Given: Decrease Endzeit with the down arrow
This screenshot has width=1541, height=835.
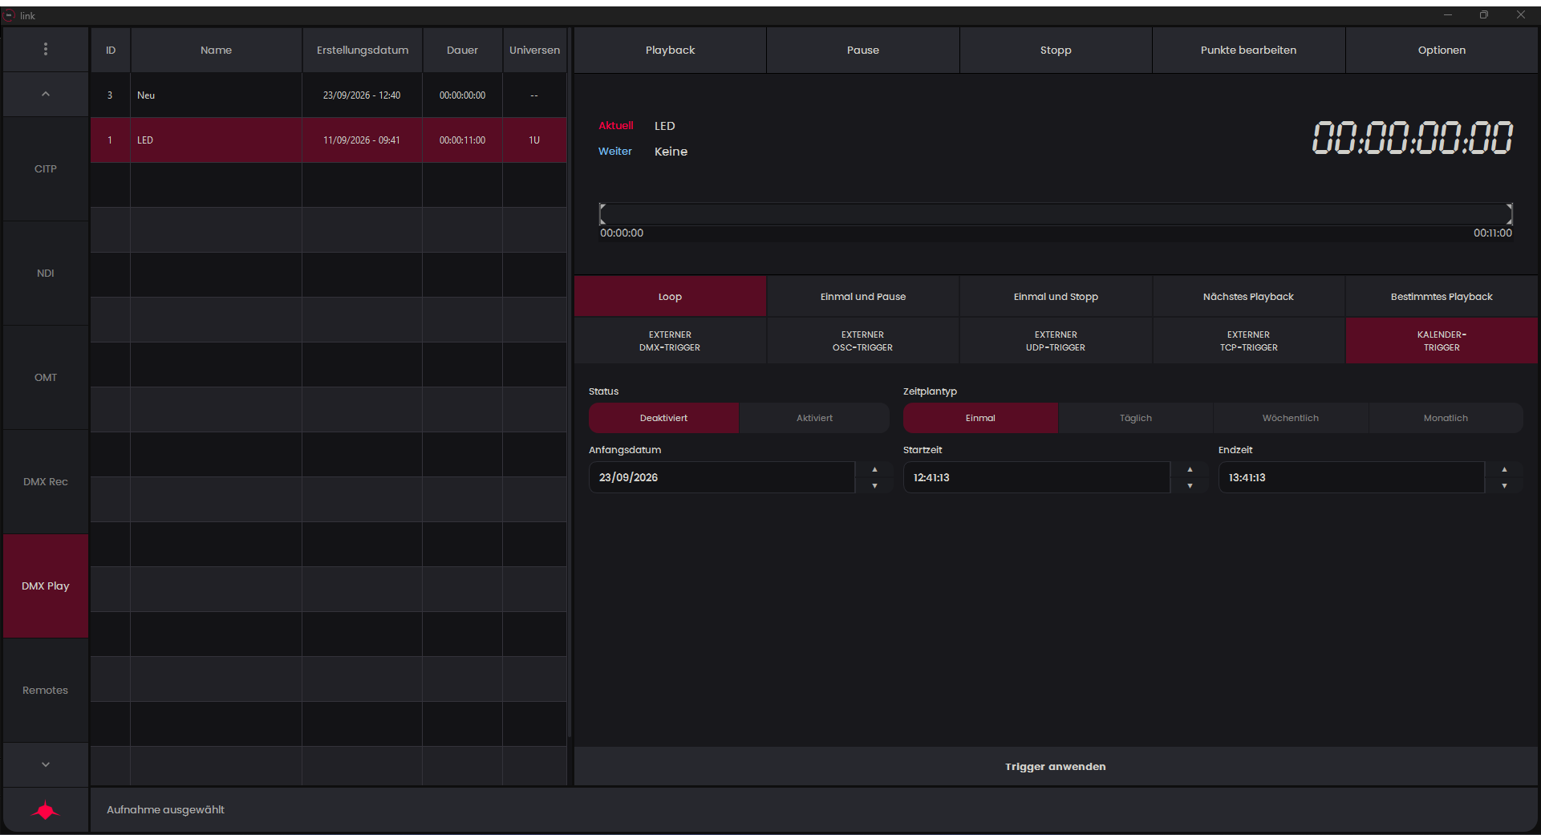Looking at the screenshot, I should point(1504,486).
